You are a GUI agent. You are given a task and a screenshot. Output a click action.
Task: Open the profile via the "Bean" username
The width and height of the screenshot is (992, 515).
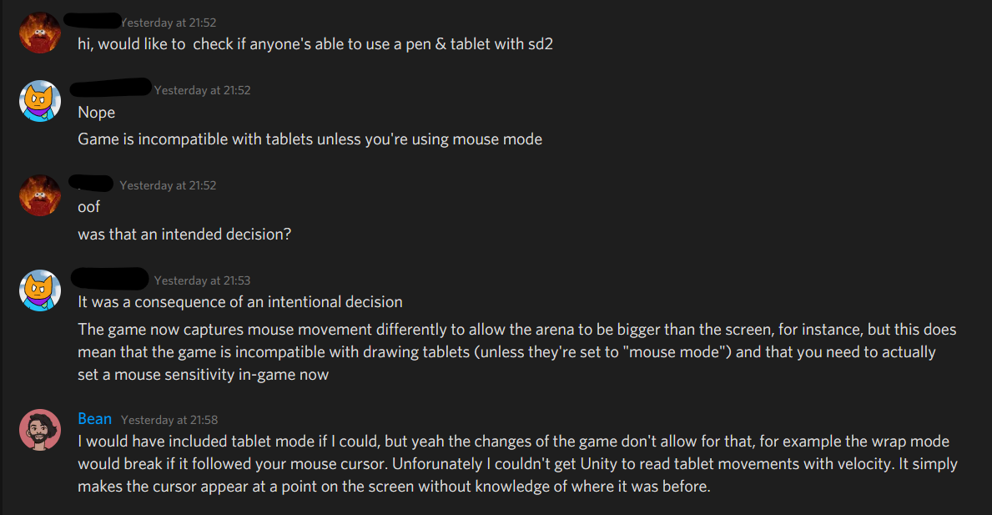pos(94,419)
